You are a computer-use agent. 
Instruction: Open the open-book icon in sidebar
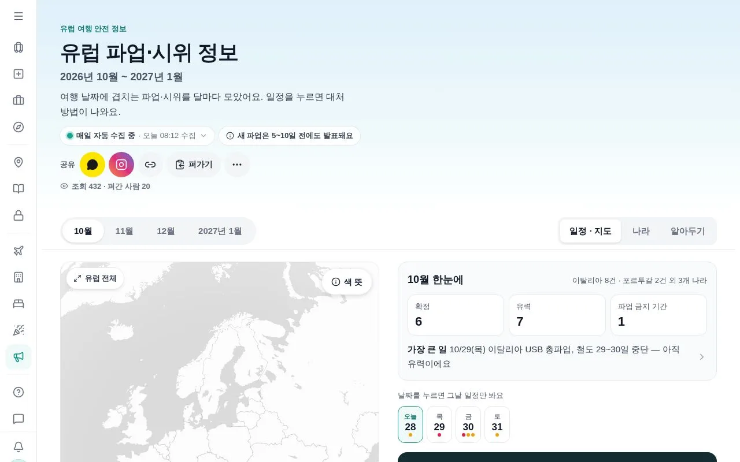coord(18,189)
